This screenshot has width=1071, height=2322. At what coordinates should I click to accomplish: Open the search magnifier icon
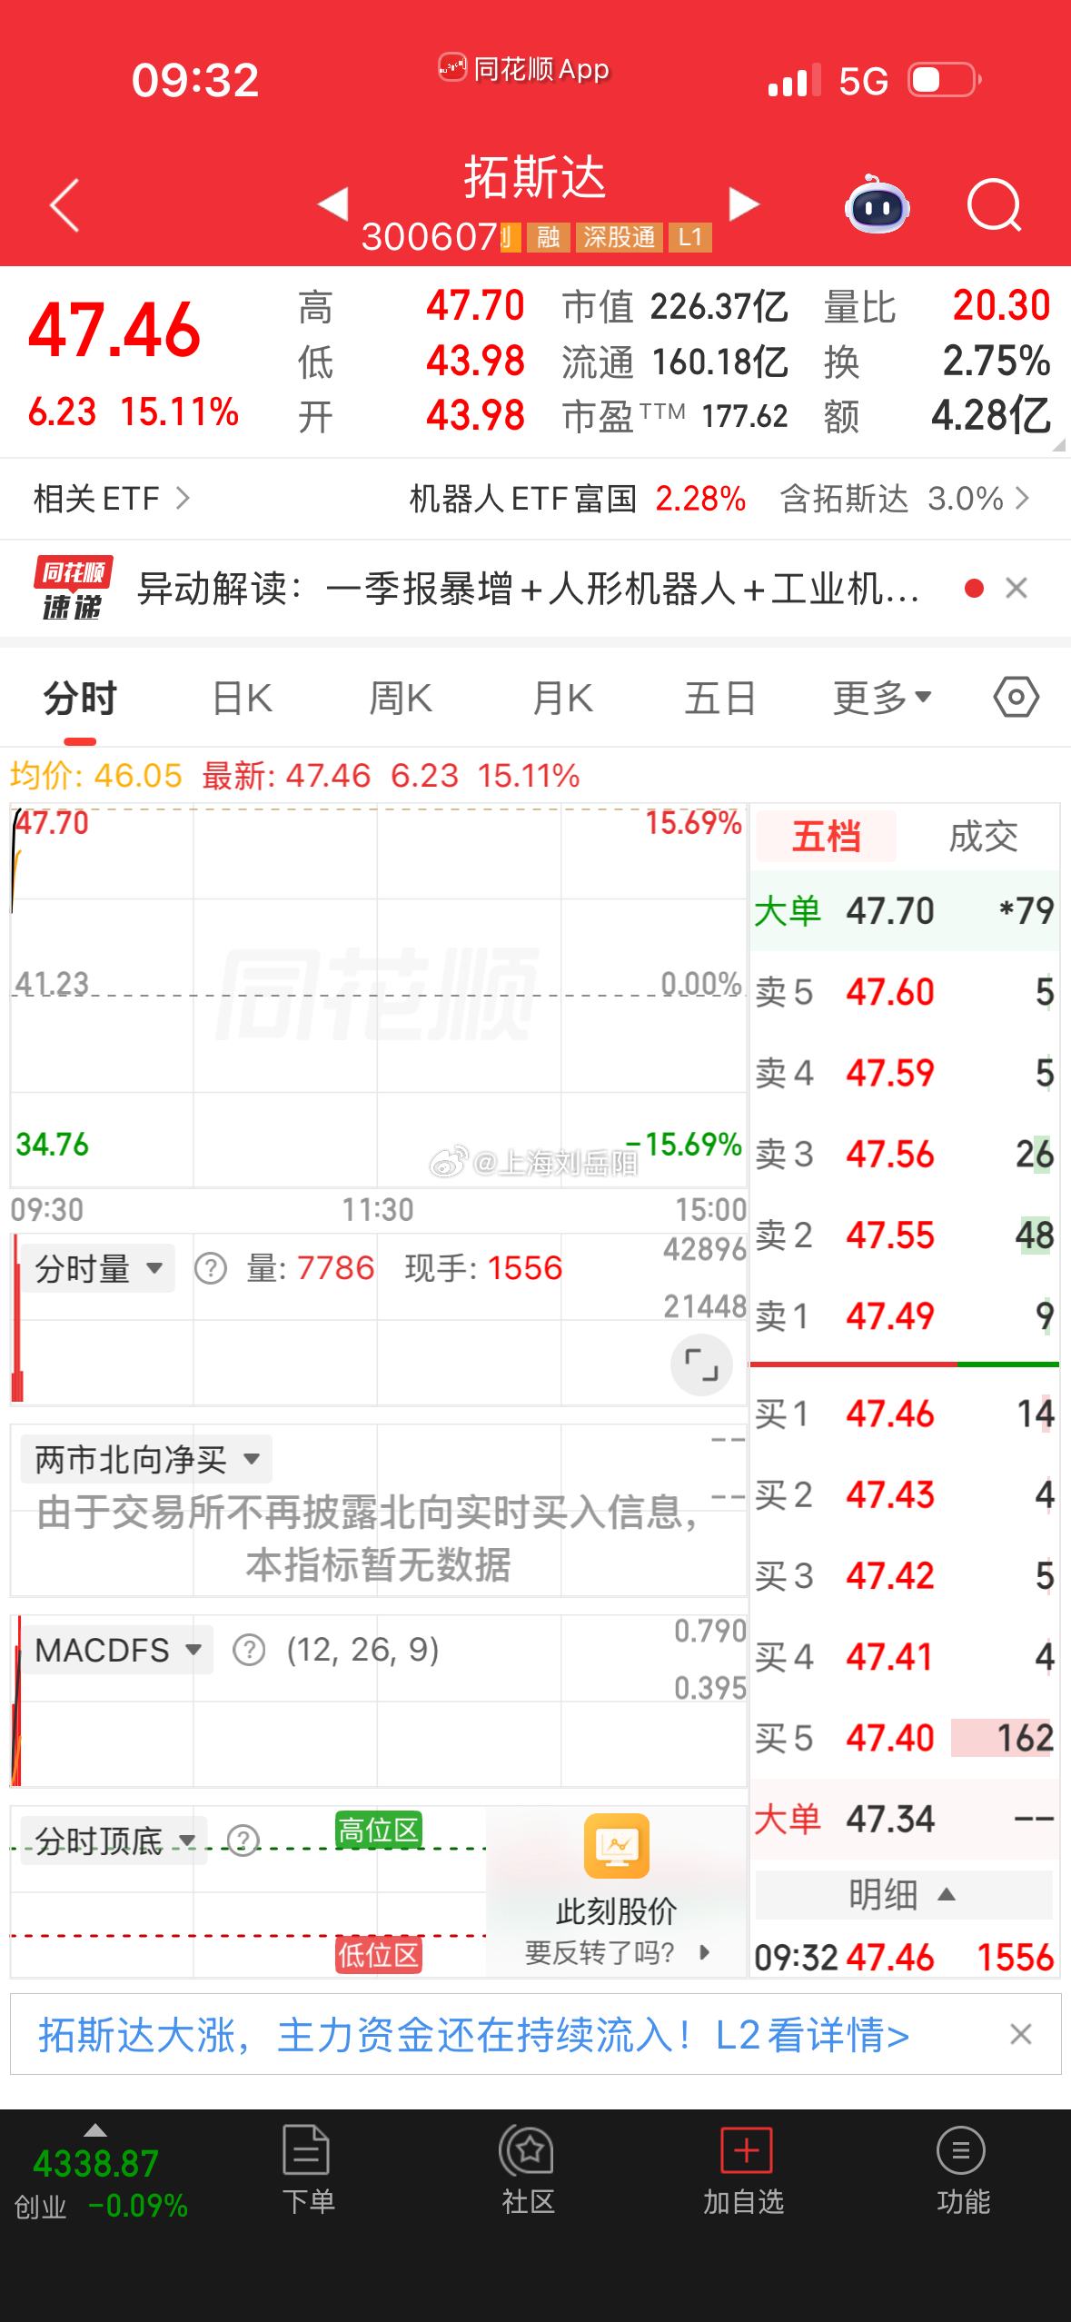tap(995, 205)
